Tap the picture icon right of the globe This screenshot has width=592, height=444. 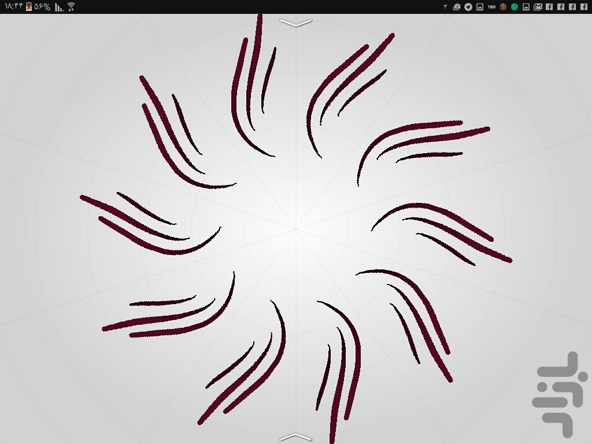click(x=526, y=7)
